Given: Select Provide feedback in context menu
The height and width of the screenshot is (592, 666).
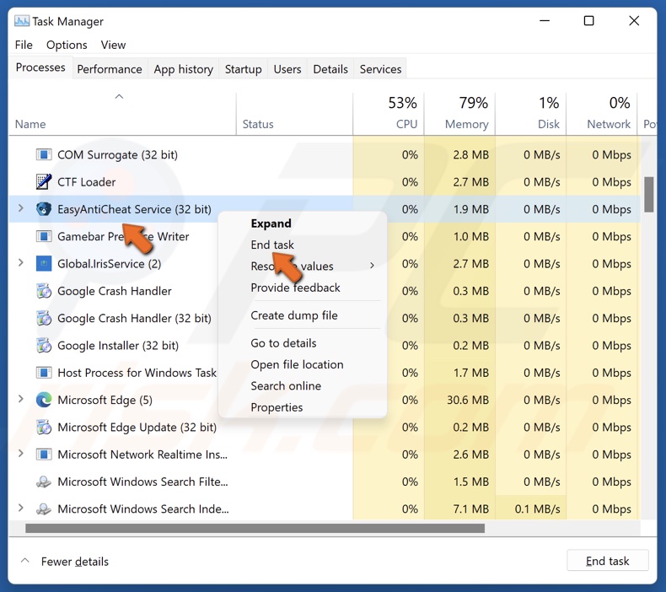Looking at the screenshot, I should click(296, 288).
